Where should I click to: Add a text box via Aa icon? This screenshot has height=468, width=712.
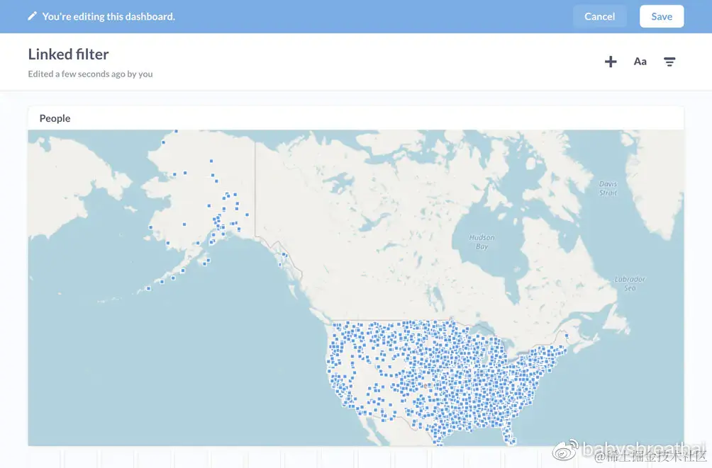[x=640, y=61]
